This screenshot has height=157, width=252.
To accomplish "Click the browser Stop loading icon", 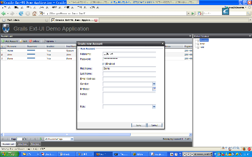I will tap(28, 14).
